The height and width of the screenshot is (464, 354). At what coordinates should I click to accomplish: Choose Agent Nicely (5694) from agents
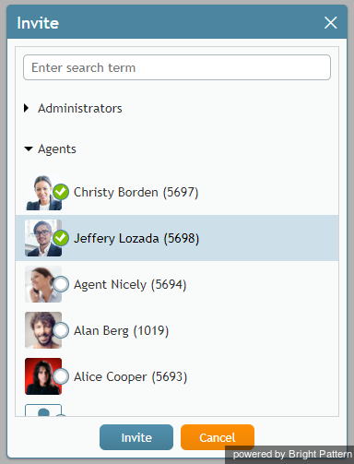click(x=177, y=284)
